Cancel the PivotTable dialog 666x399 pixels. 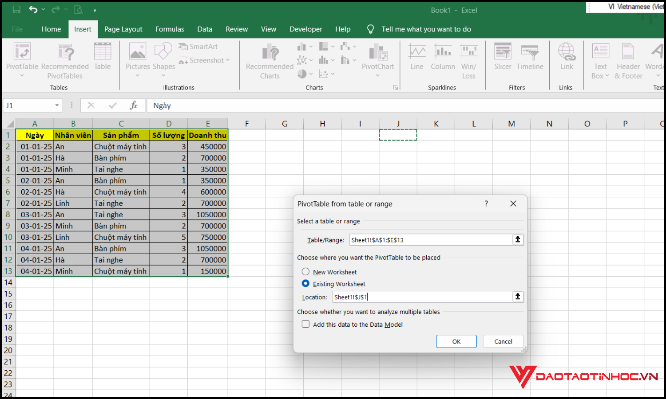coord(503,341)
